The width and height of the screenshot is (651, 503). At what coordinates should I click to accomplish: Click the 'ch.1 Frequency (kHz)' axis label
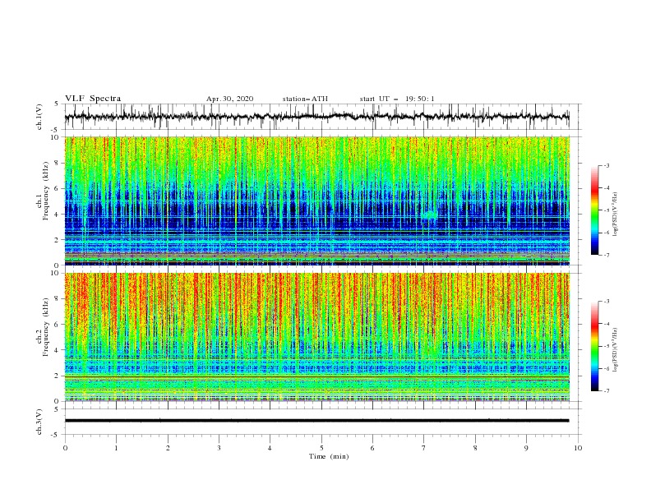pos(43,189)
